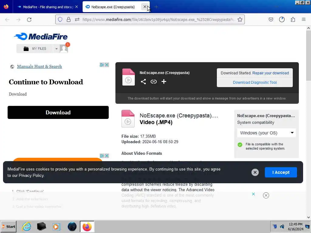Screen dimensions: 311x233
Task: Click I Accept cookies button
Action: (281, 172)
